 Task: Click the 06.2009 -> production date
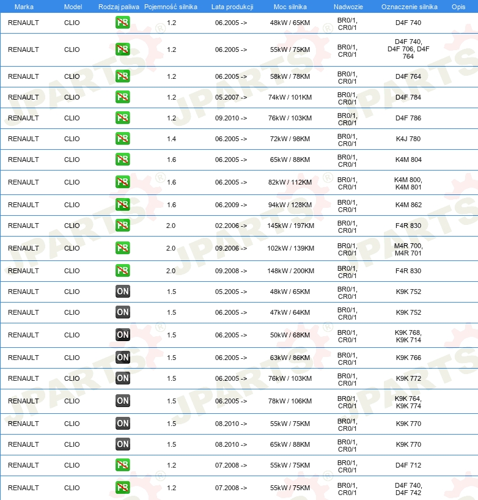(231, 205)
